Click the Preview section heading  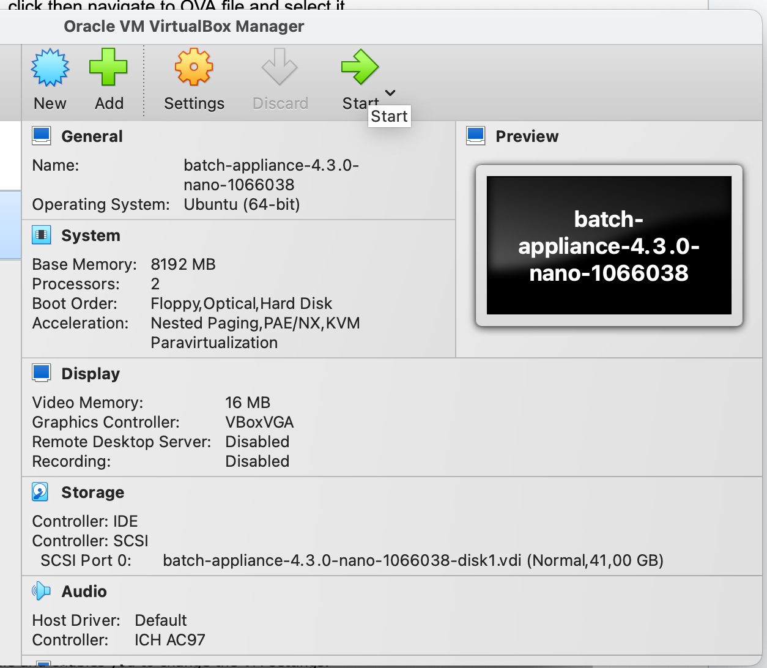click(x=527, y=136)
